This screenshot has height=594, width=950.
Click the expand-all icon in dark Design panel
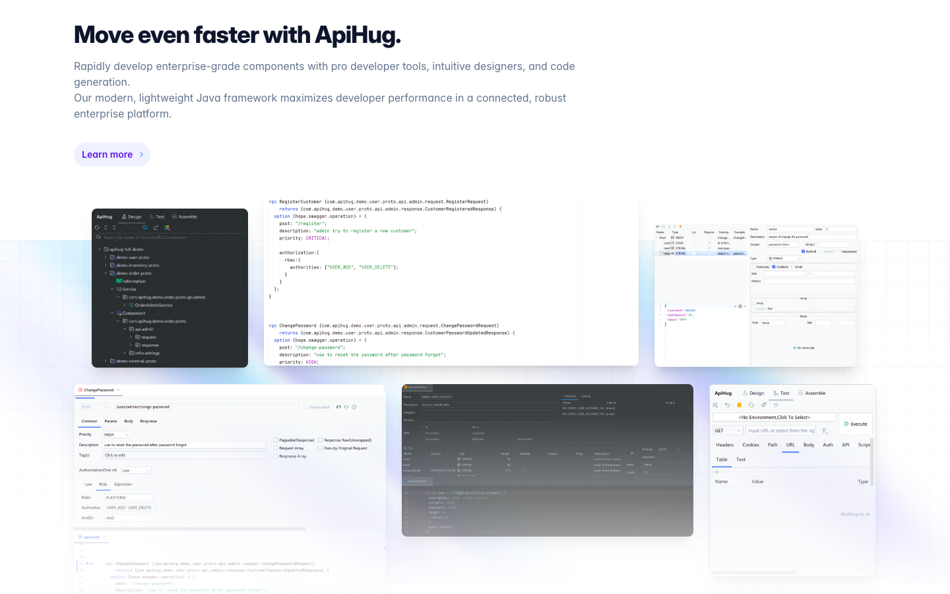coord(106,228)
